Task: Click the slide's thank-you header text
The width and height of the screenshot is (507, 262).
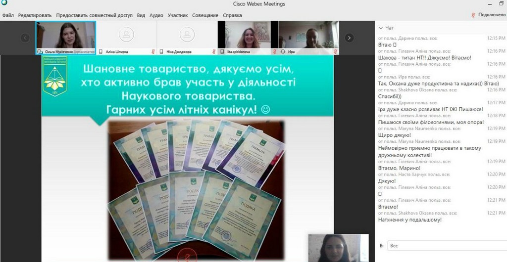Action: pyautogui.click(x=188, y=89)
